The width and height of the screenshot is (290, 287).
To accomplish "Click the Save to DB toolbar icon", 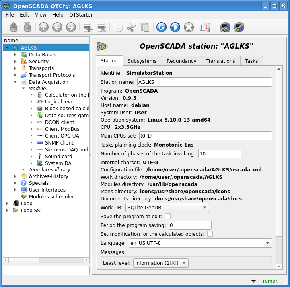I will pos(27,27).
